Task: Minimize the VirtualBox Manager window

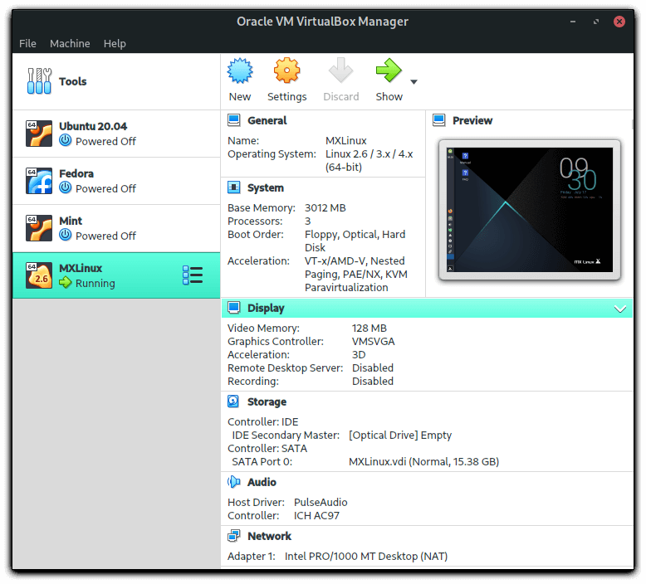Action: point(573,22)
